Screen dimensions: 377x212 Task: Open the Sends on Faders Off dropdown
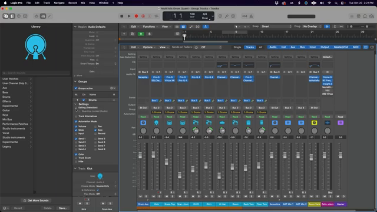pyautogui.click(x=211, y=47)
